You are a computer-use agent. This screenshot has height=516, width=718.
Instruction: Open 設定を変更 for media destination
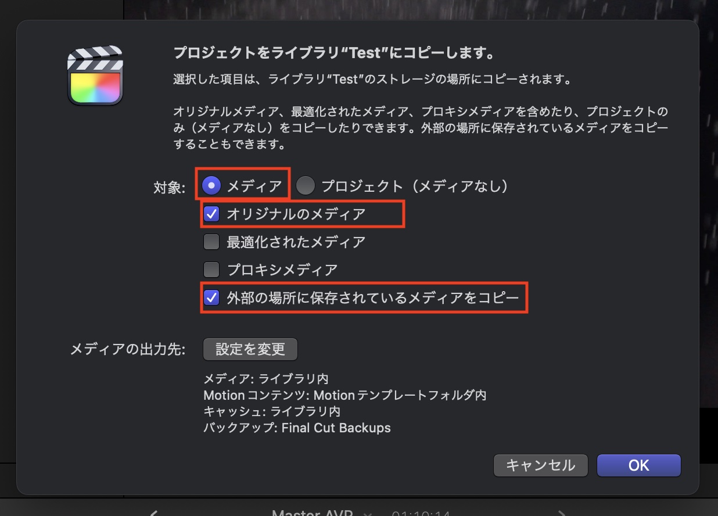click(x=250, y=349)
